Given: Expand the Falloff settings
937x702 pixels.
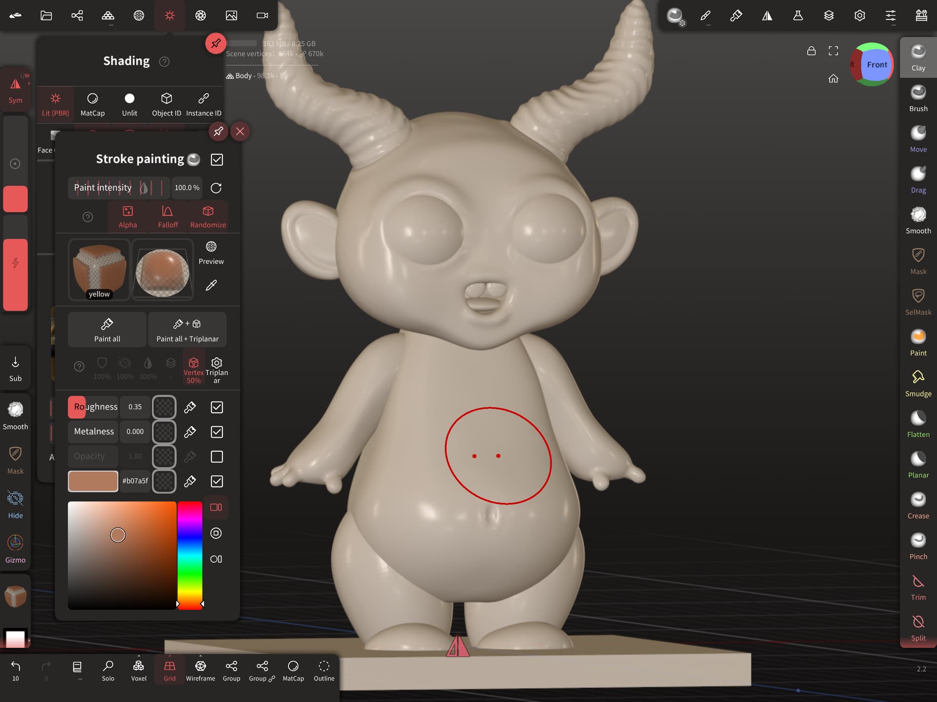Looking at the screenshot, I should point(167,216).
